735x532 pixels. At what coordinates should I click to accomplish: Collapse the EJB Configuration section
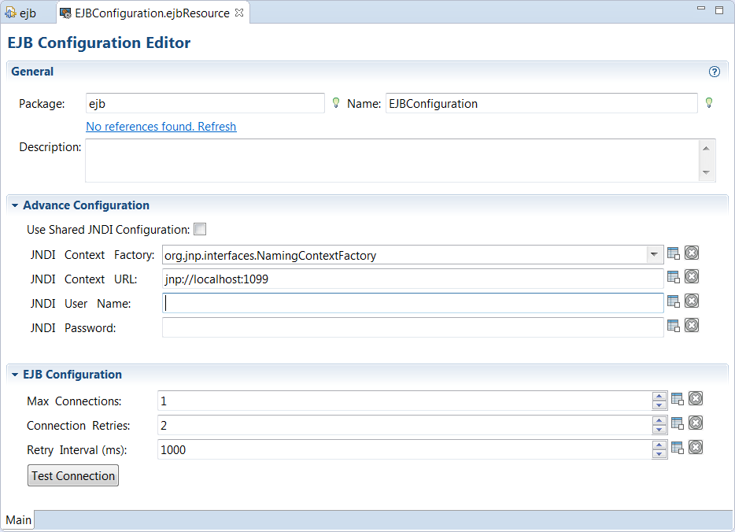click(x=15, y=375)
